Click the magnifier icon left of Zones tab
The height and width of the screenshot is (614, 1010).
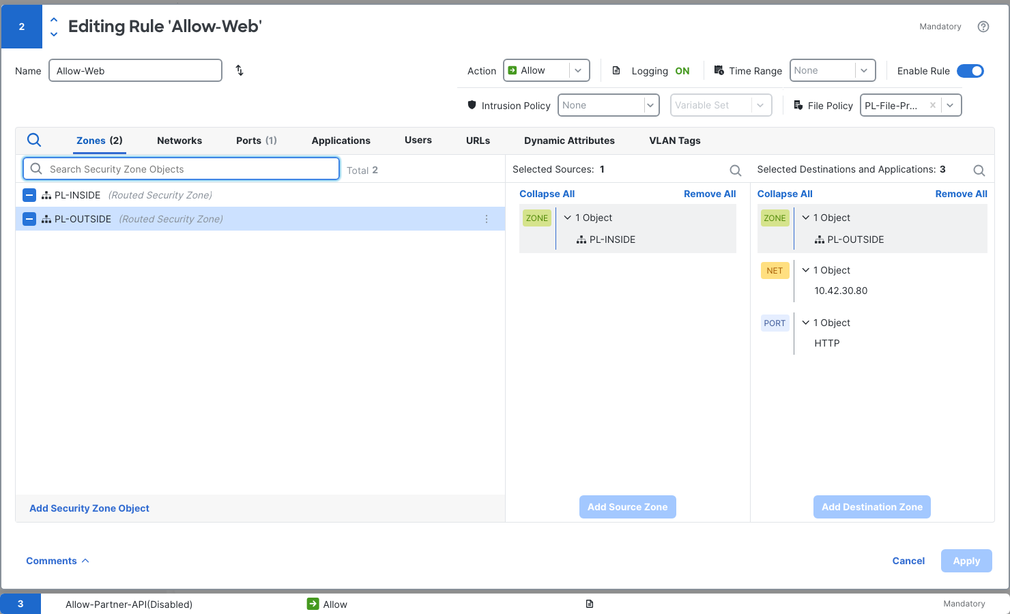point(34,140)
